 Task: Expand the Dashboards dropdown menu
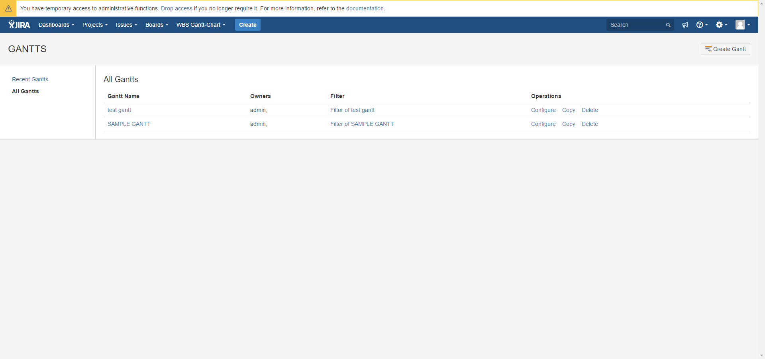[56, 25]
